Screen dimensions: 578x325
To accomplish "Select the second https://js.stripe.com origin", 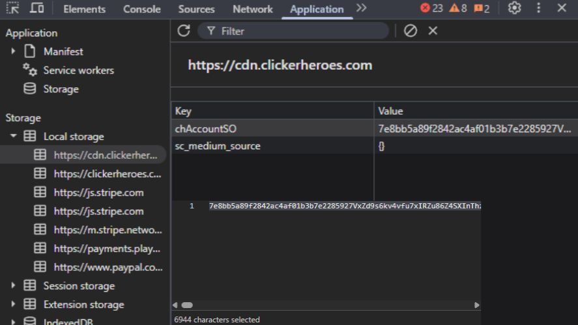I will [x=99, y=212].
